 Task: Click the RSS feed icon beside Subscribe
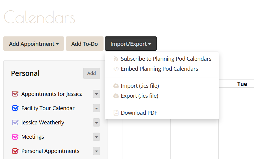(116, 59)
